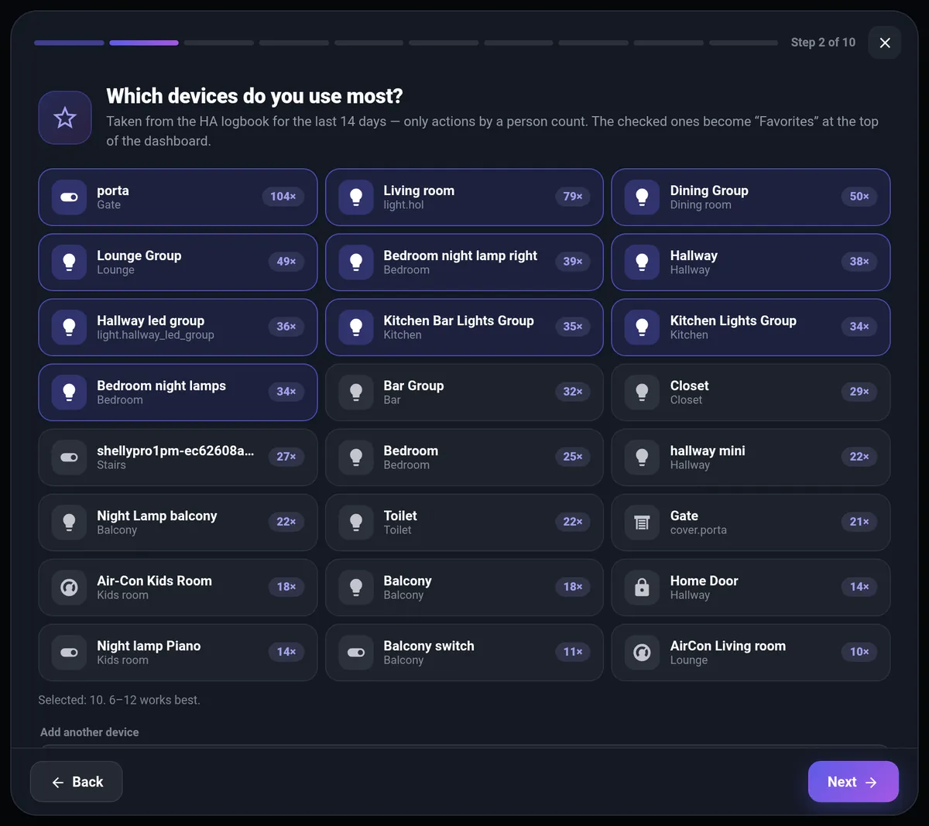Click the cover blind icon on the Gate card
The width and height of the screenshot is (929, 826).
pyautogui.click(x=642, y=523)
